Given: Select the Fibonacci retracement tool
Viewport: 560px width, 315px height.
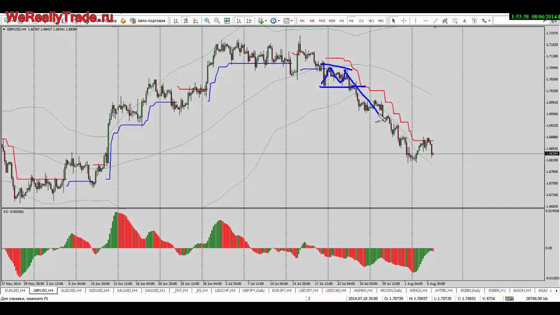Looking at the screenshot, I should tap(455, 21).
